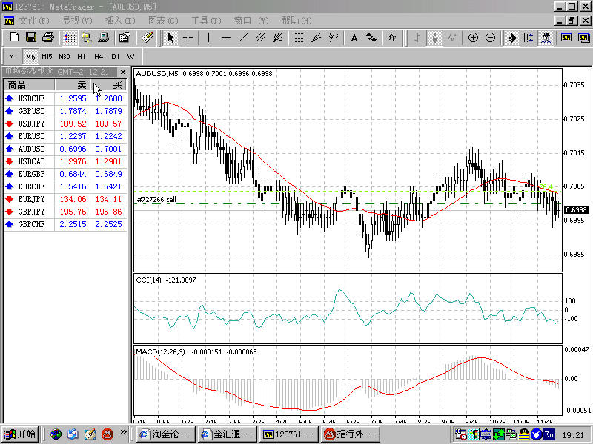Select the W1 timeframe
Screen dimensions: 593x444
(132, 57)
